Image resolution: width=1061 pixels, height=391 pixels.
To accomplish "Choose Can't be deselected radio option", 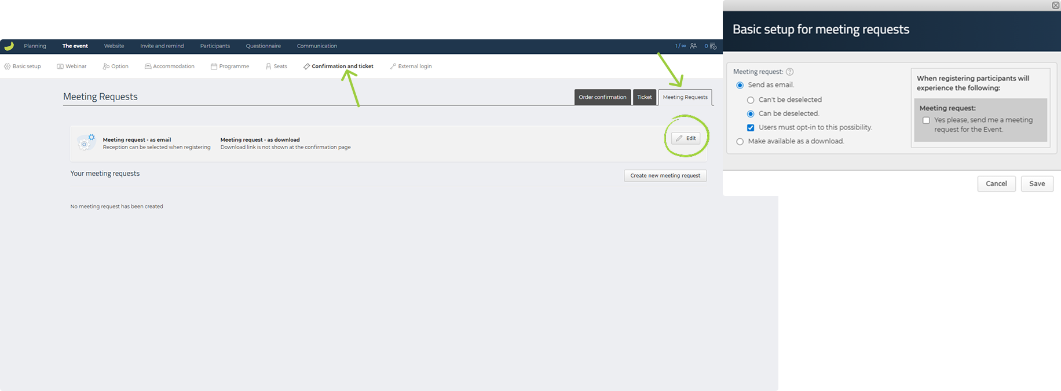I will tap(751, 100).
